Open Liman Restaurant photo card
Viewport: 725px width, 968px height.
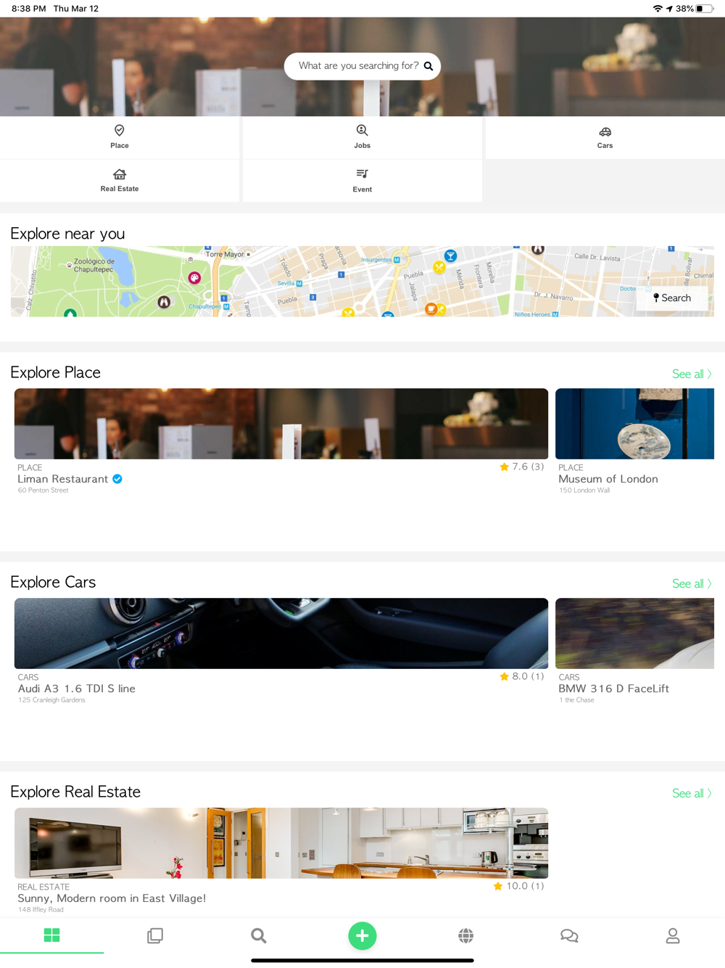(x=281, y=424)
